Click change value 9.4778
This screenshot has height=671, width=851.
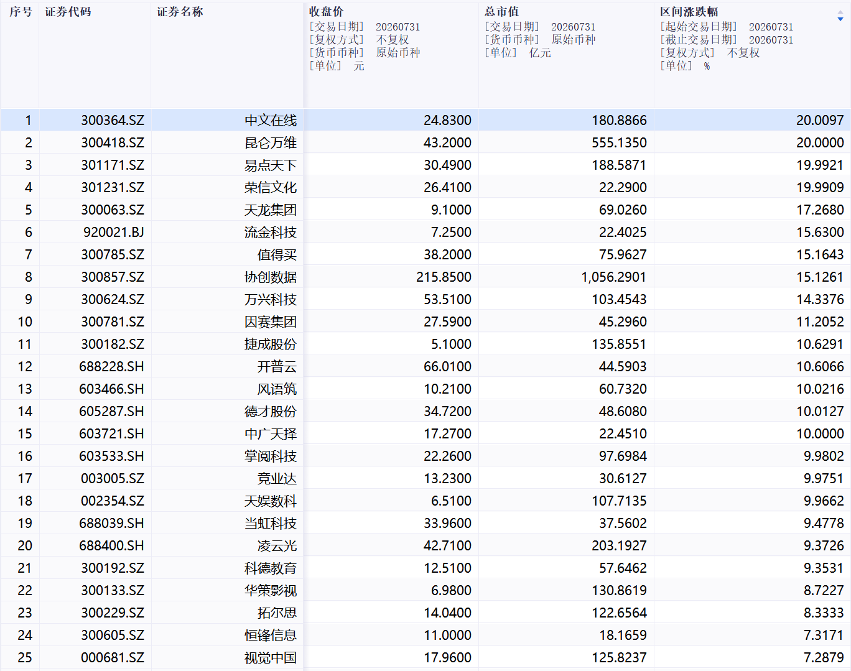pyautogui.click(x=824, y=523)
